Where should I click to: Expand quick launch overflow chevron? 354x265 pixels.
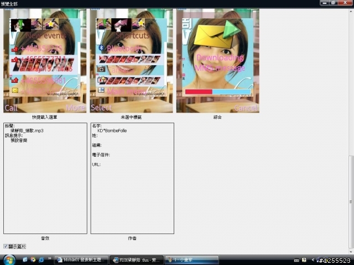coord(49,258)
